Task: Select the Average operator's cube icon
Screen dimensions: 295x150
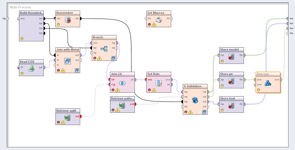Action: click(268, 83)
